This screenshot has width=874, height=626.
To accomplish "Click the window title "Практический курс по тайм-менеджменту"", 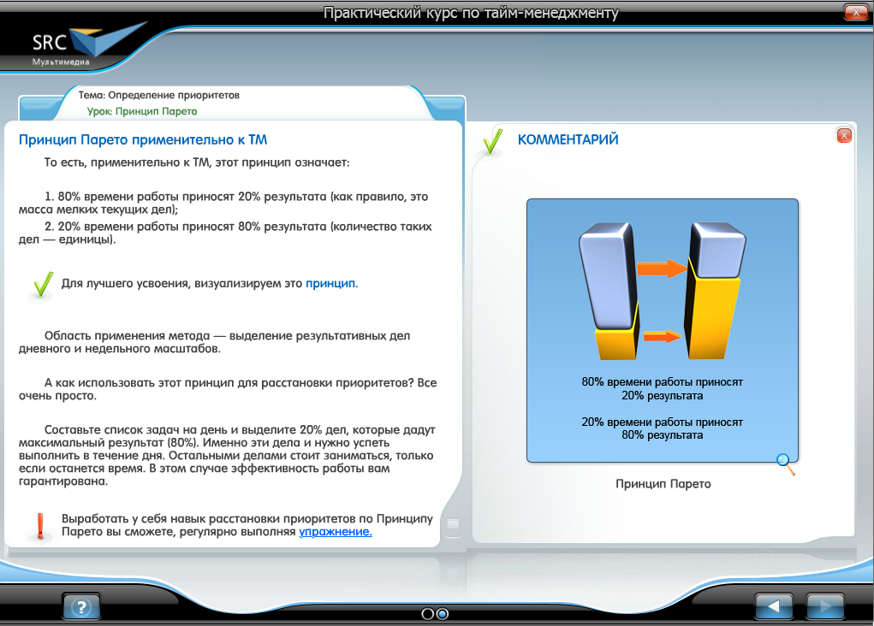I will (471, 13).
